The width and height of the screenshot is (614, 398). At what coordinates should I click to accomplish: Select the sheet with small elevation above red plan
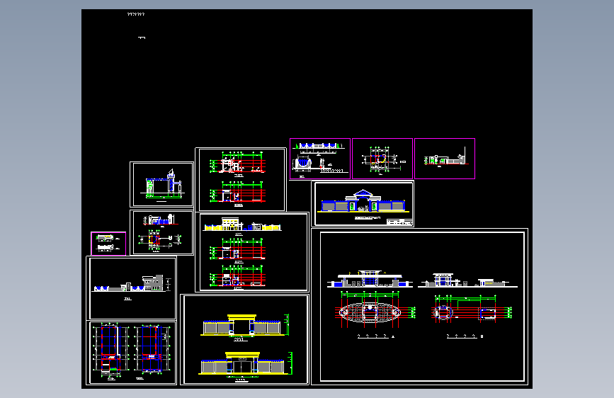click(x=161, y=233)
